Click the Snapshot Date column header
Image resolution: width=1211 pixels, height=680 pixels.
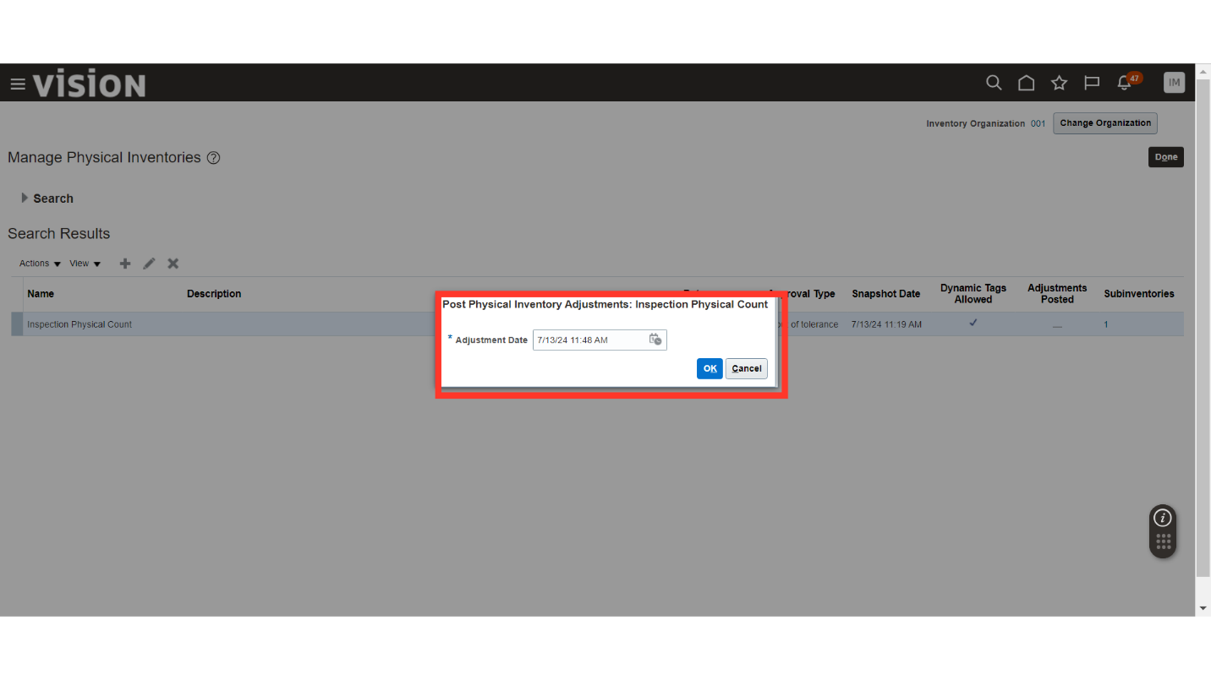tap(885, 294)
